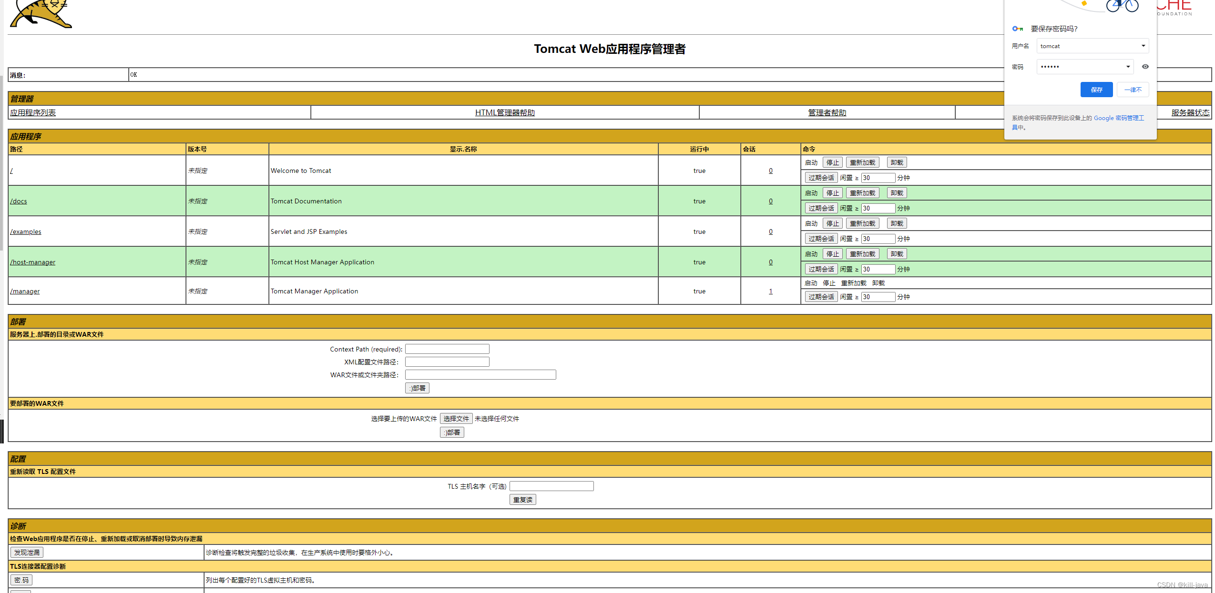Click the 'Servlet and JSP Examples' display name
The image size is (1215, 593).
coord(309,231)
